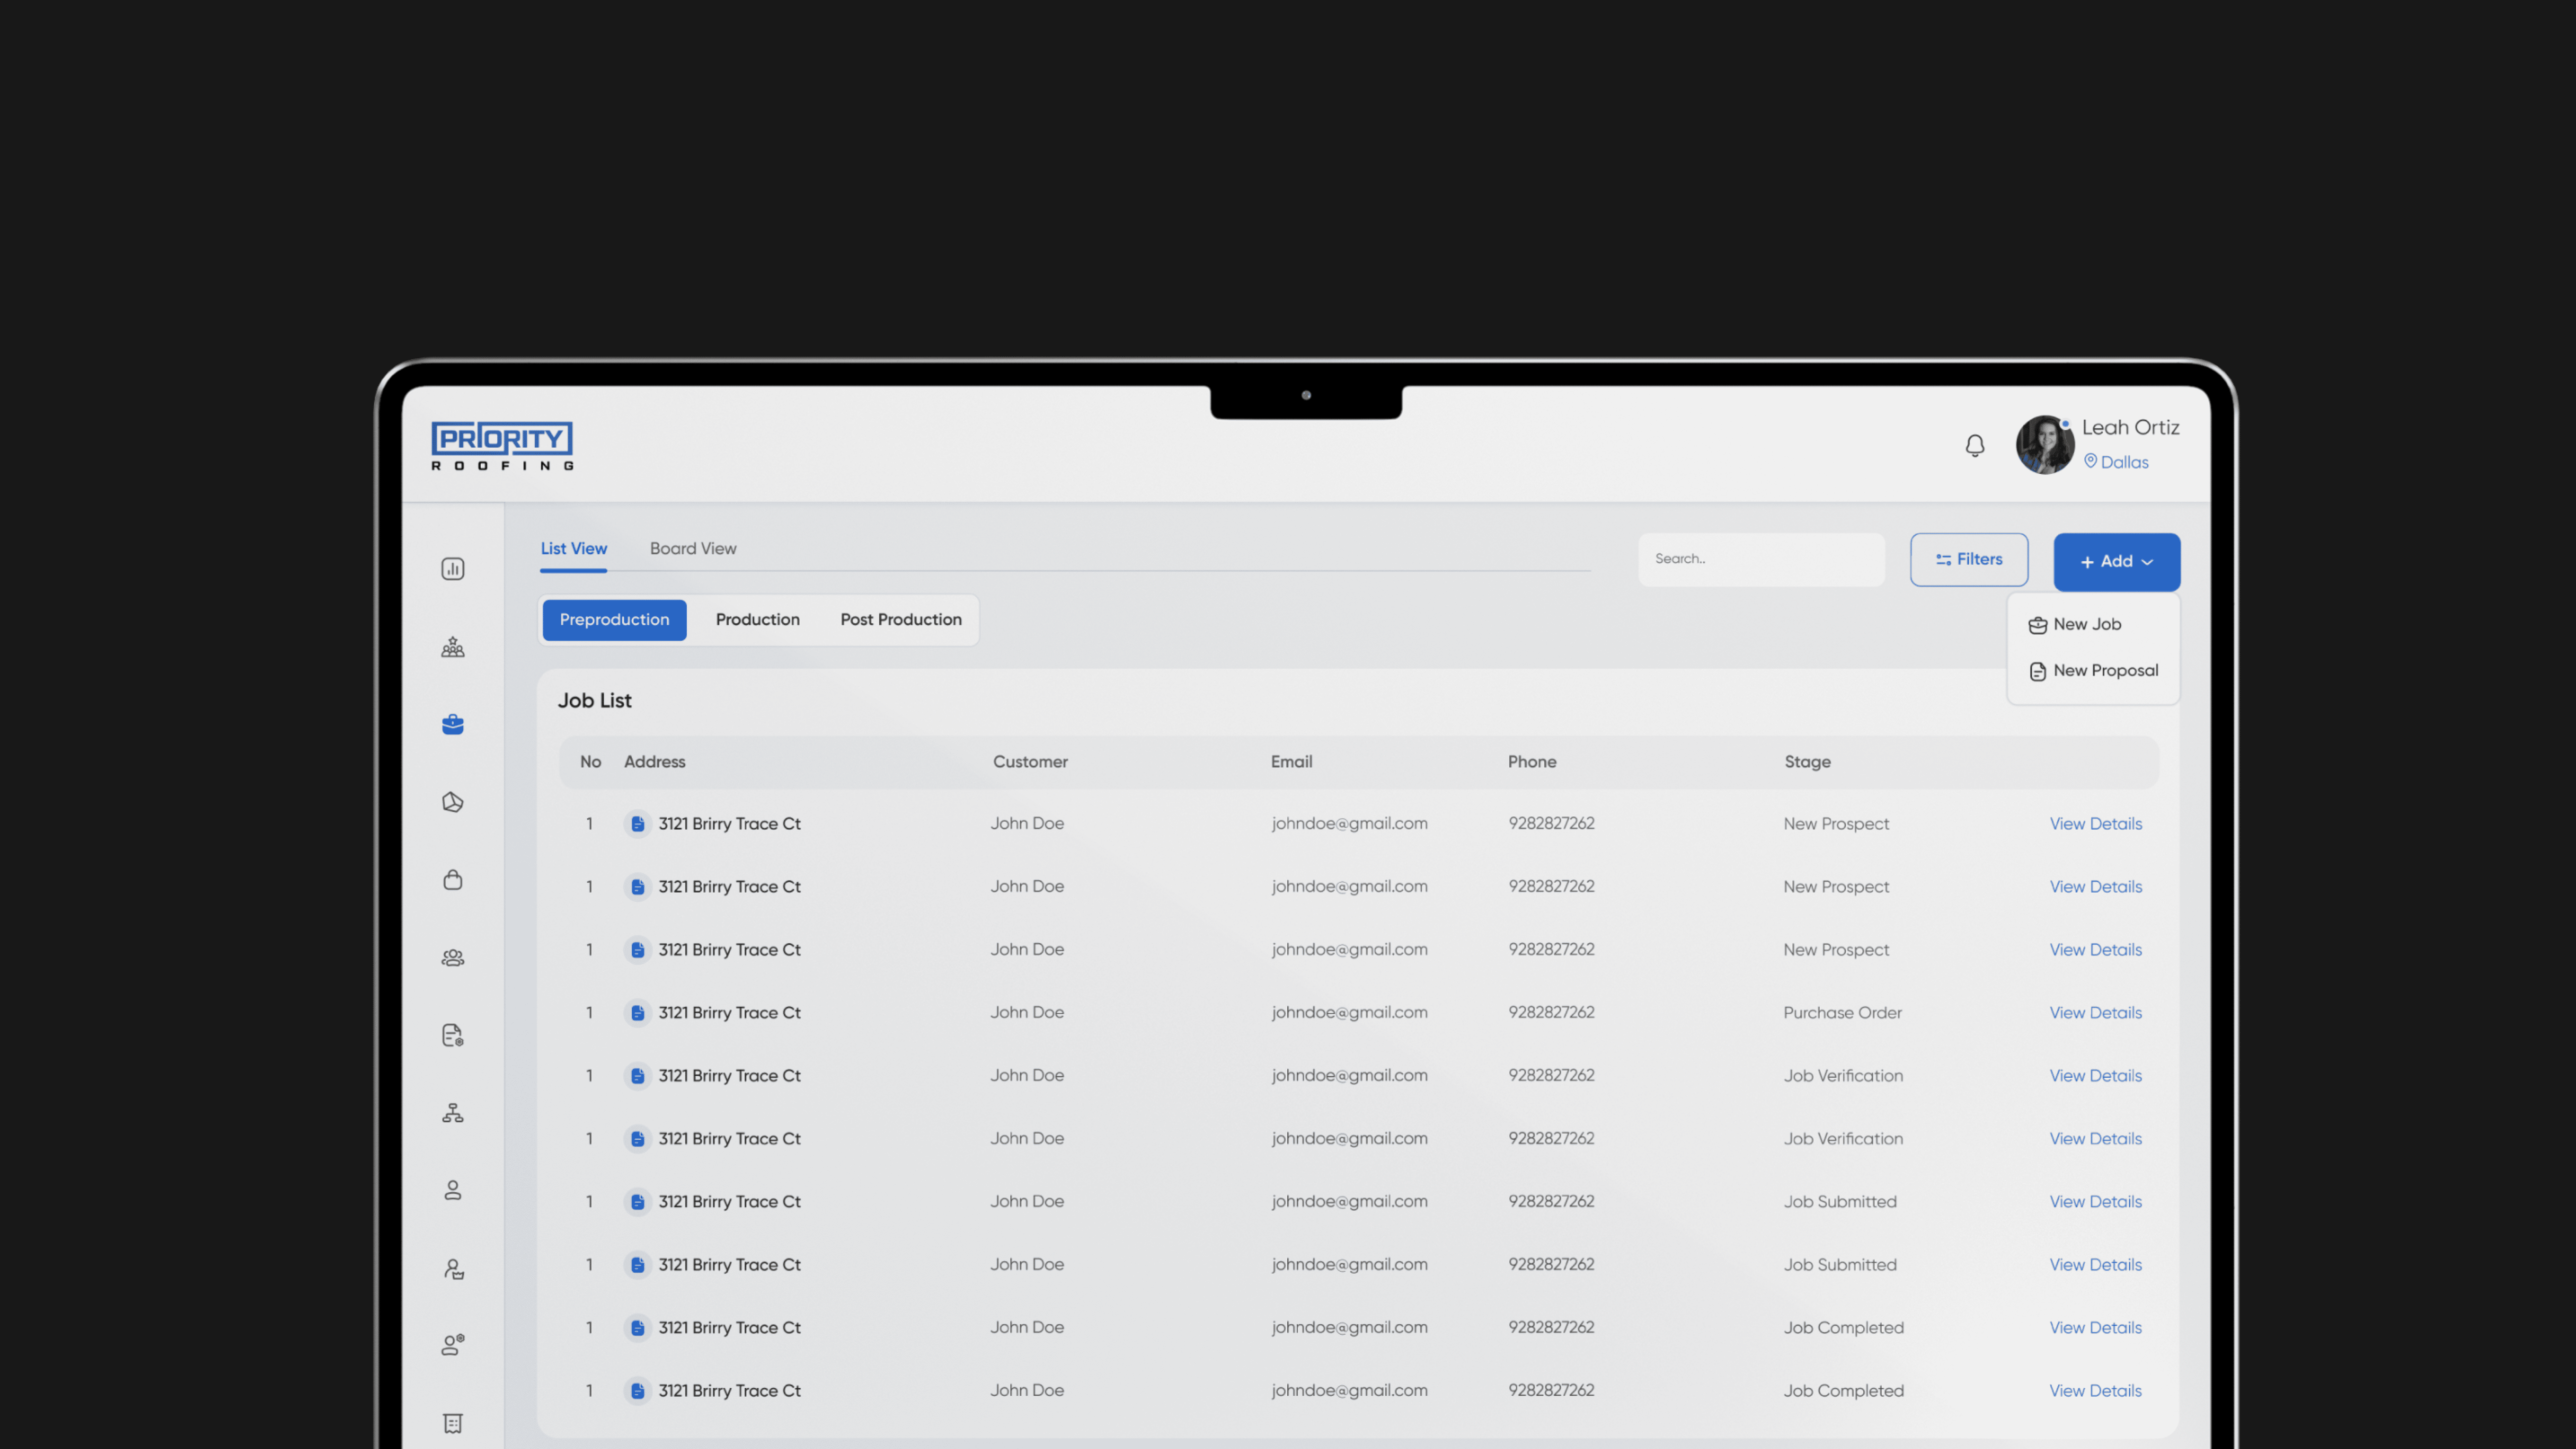The width and height of the screenshot is (2576, 1449).
Task: Select the customers group icon in the sidebar
Action: tap(453, 957)
